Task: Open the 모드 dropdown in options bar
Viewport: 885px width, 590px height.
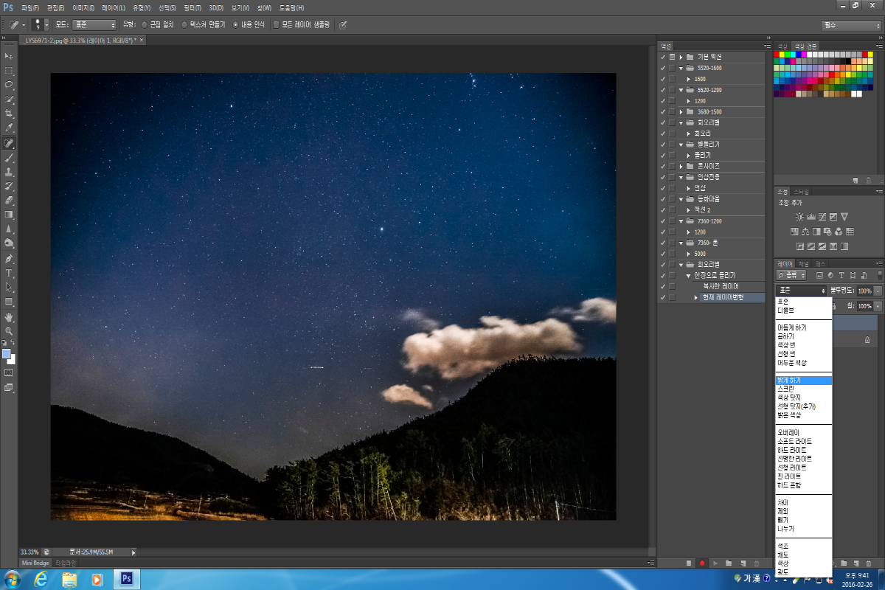Action: click(94, 24)
